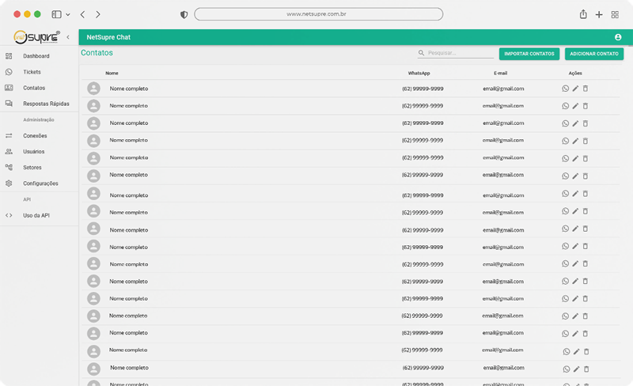Click the ADICIONAR CONTATO button
The image size is (633, 386).
click(593, 54)
